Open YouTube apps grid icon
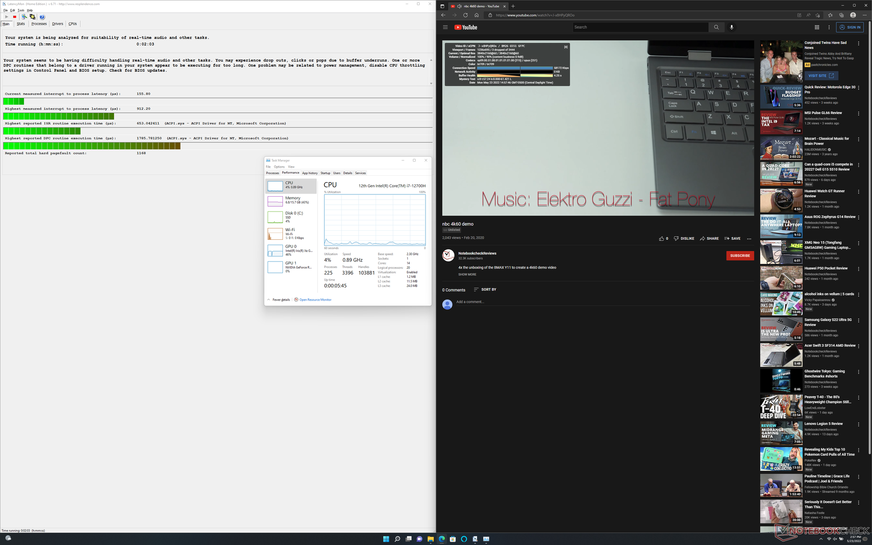 [x=817, y=27]
